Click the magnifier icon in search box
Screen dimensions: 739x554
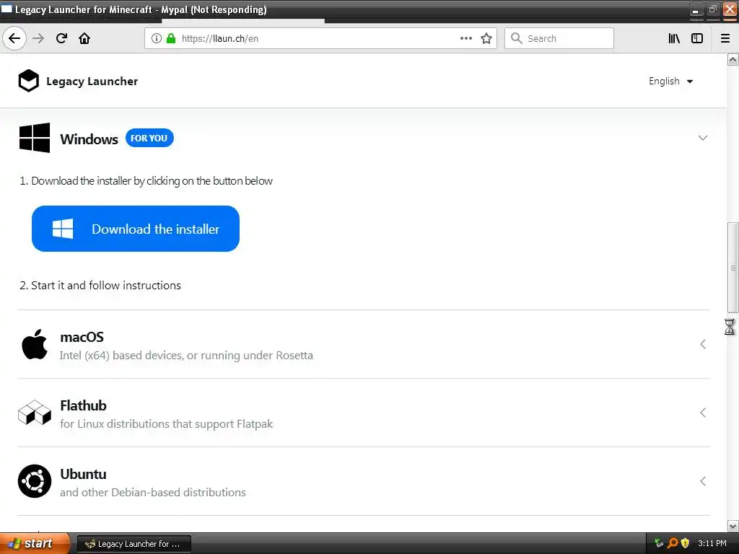click(x=517, y=39)
